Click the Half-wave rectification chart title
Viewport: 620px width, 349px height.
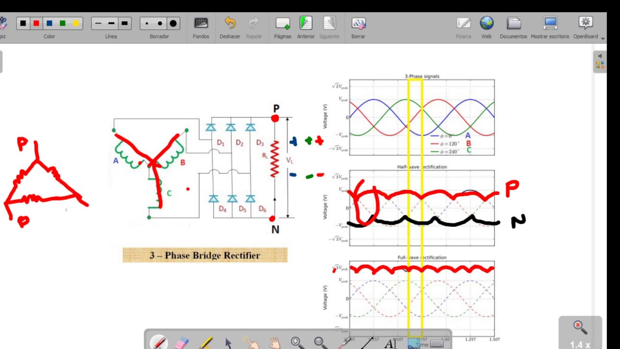pyautogui.click(x=422, y=167)
